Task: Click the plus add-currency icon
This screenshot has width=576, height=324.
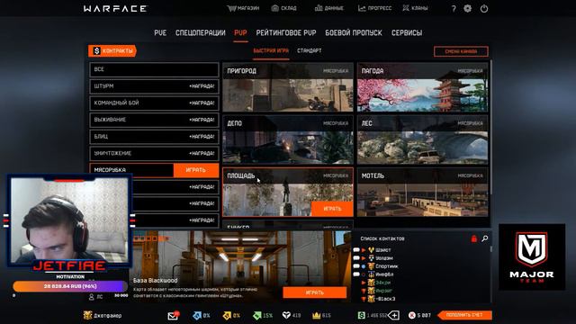Action: [x=394, y=315]
